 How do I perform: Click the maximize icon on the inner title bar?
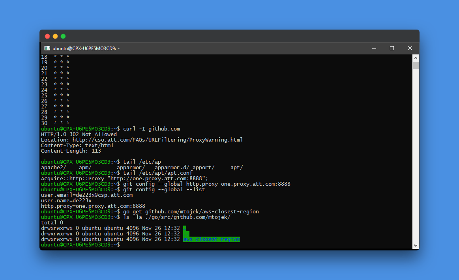392,48
